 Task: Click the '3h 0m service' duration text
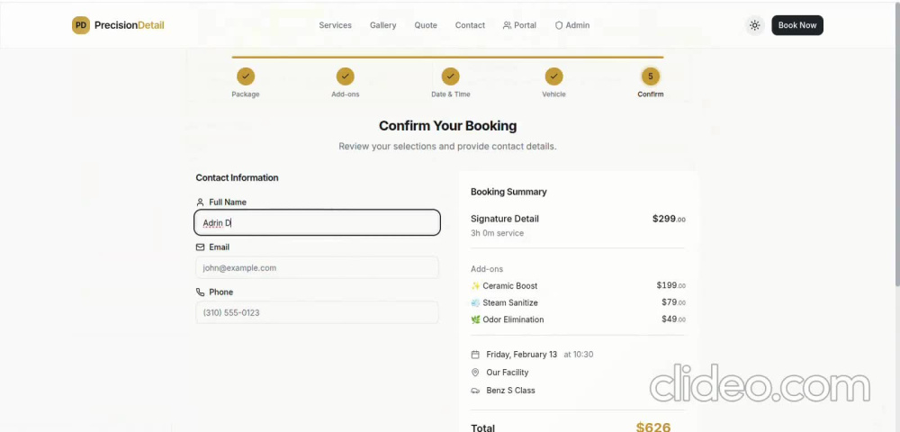pyautogui.click(x=497, y=233)
